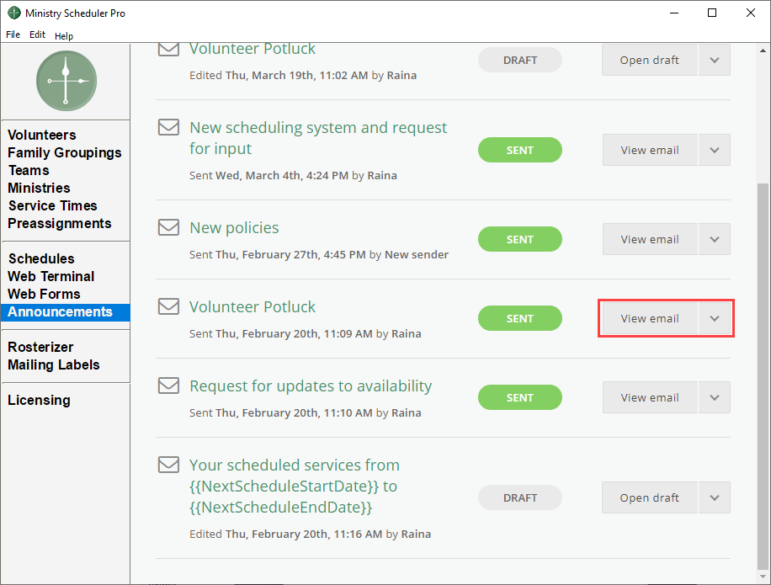Click the app icon in the title bar
771x585 pixels.
pos(14,13)
